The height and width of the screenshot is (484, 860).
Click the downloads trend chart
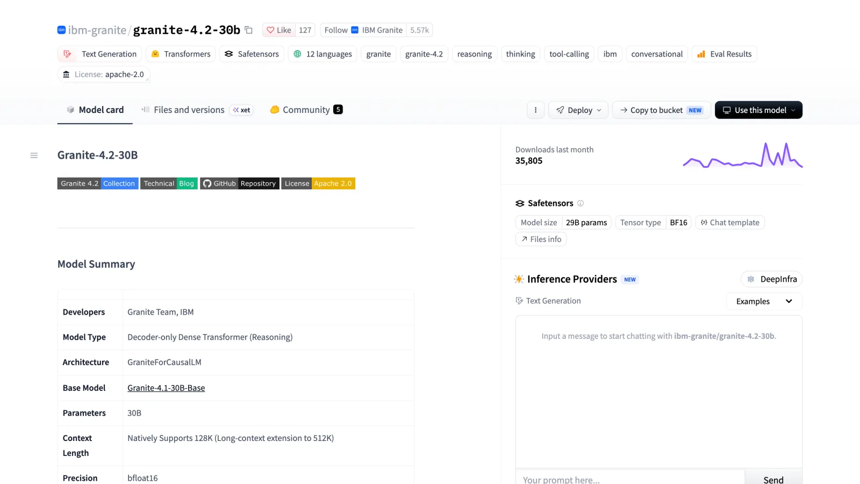[x=743, y=155]
